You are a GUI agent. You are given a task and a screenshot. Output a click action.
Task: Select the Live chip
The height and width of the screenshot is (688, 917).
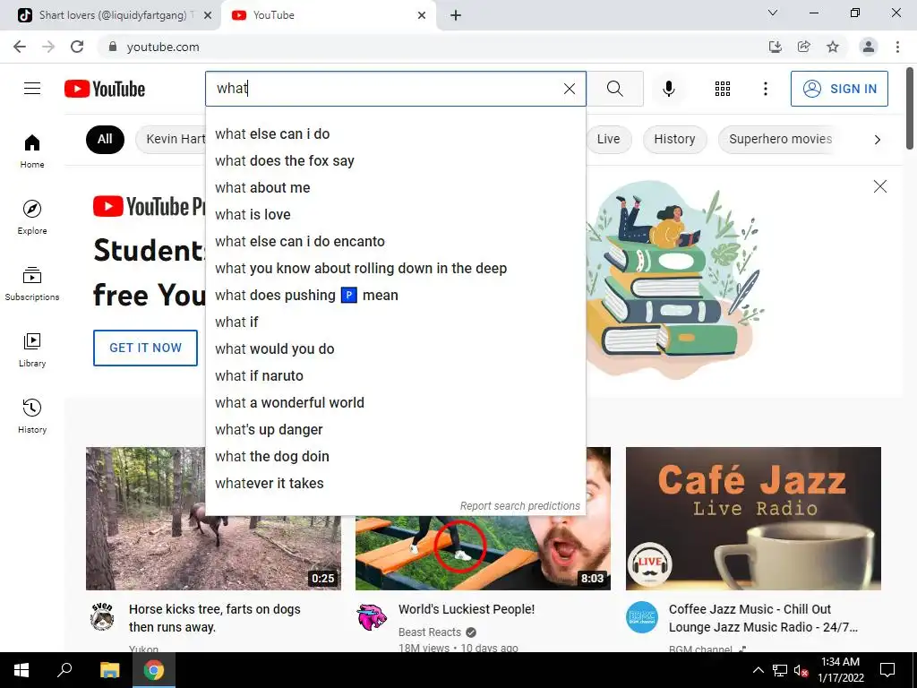[608, 139]
